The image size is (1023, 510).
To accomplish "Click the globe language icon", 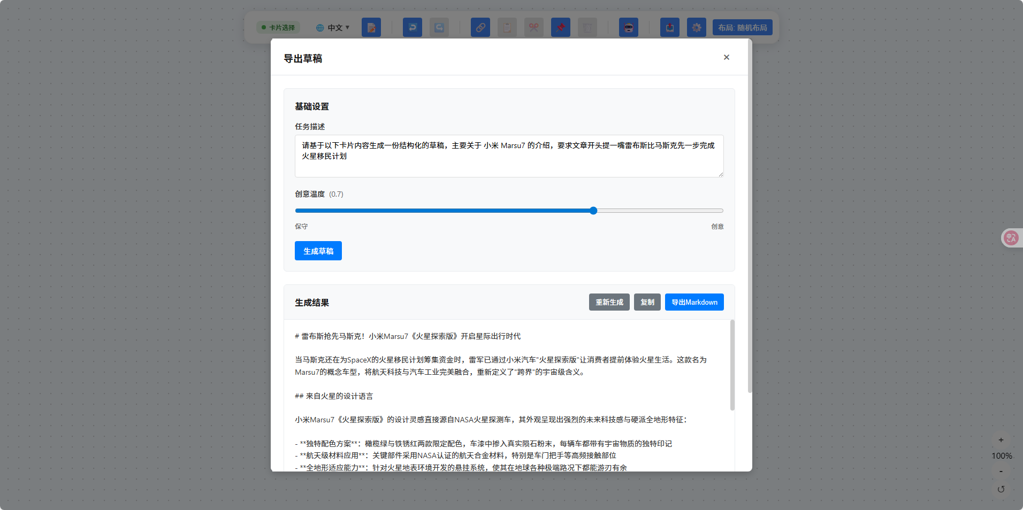I will pyautogui.click(x=320, y=28).
